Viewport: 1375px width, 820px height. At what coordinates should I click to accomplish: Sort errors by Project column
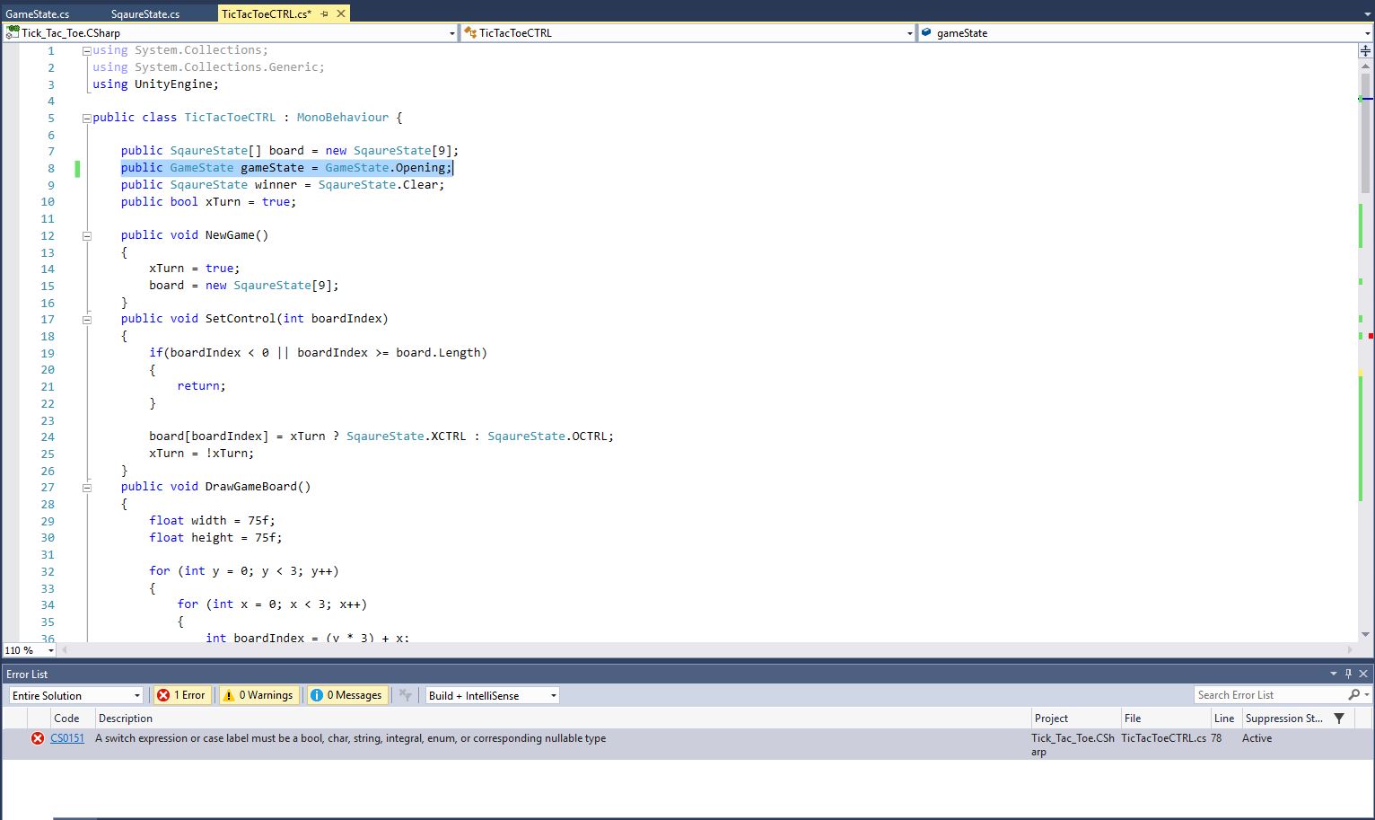point(1074,719)
